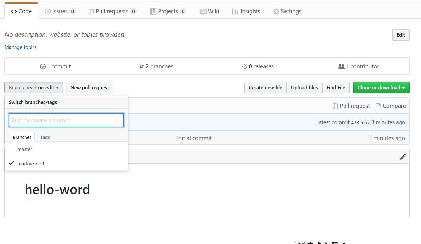Click the New pull request button
This screenshot has height=244, width=421.
[90, 87]
